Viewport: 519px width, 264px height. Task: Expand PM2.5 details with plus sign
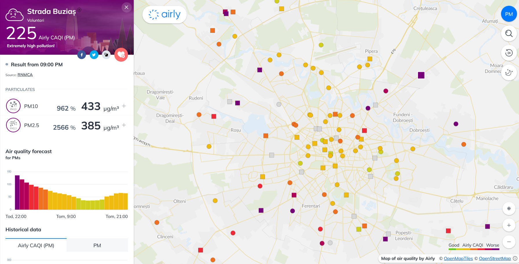(124, 125)
